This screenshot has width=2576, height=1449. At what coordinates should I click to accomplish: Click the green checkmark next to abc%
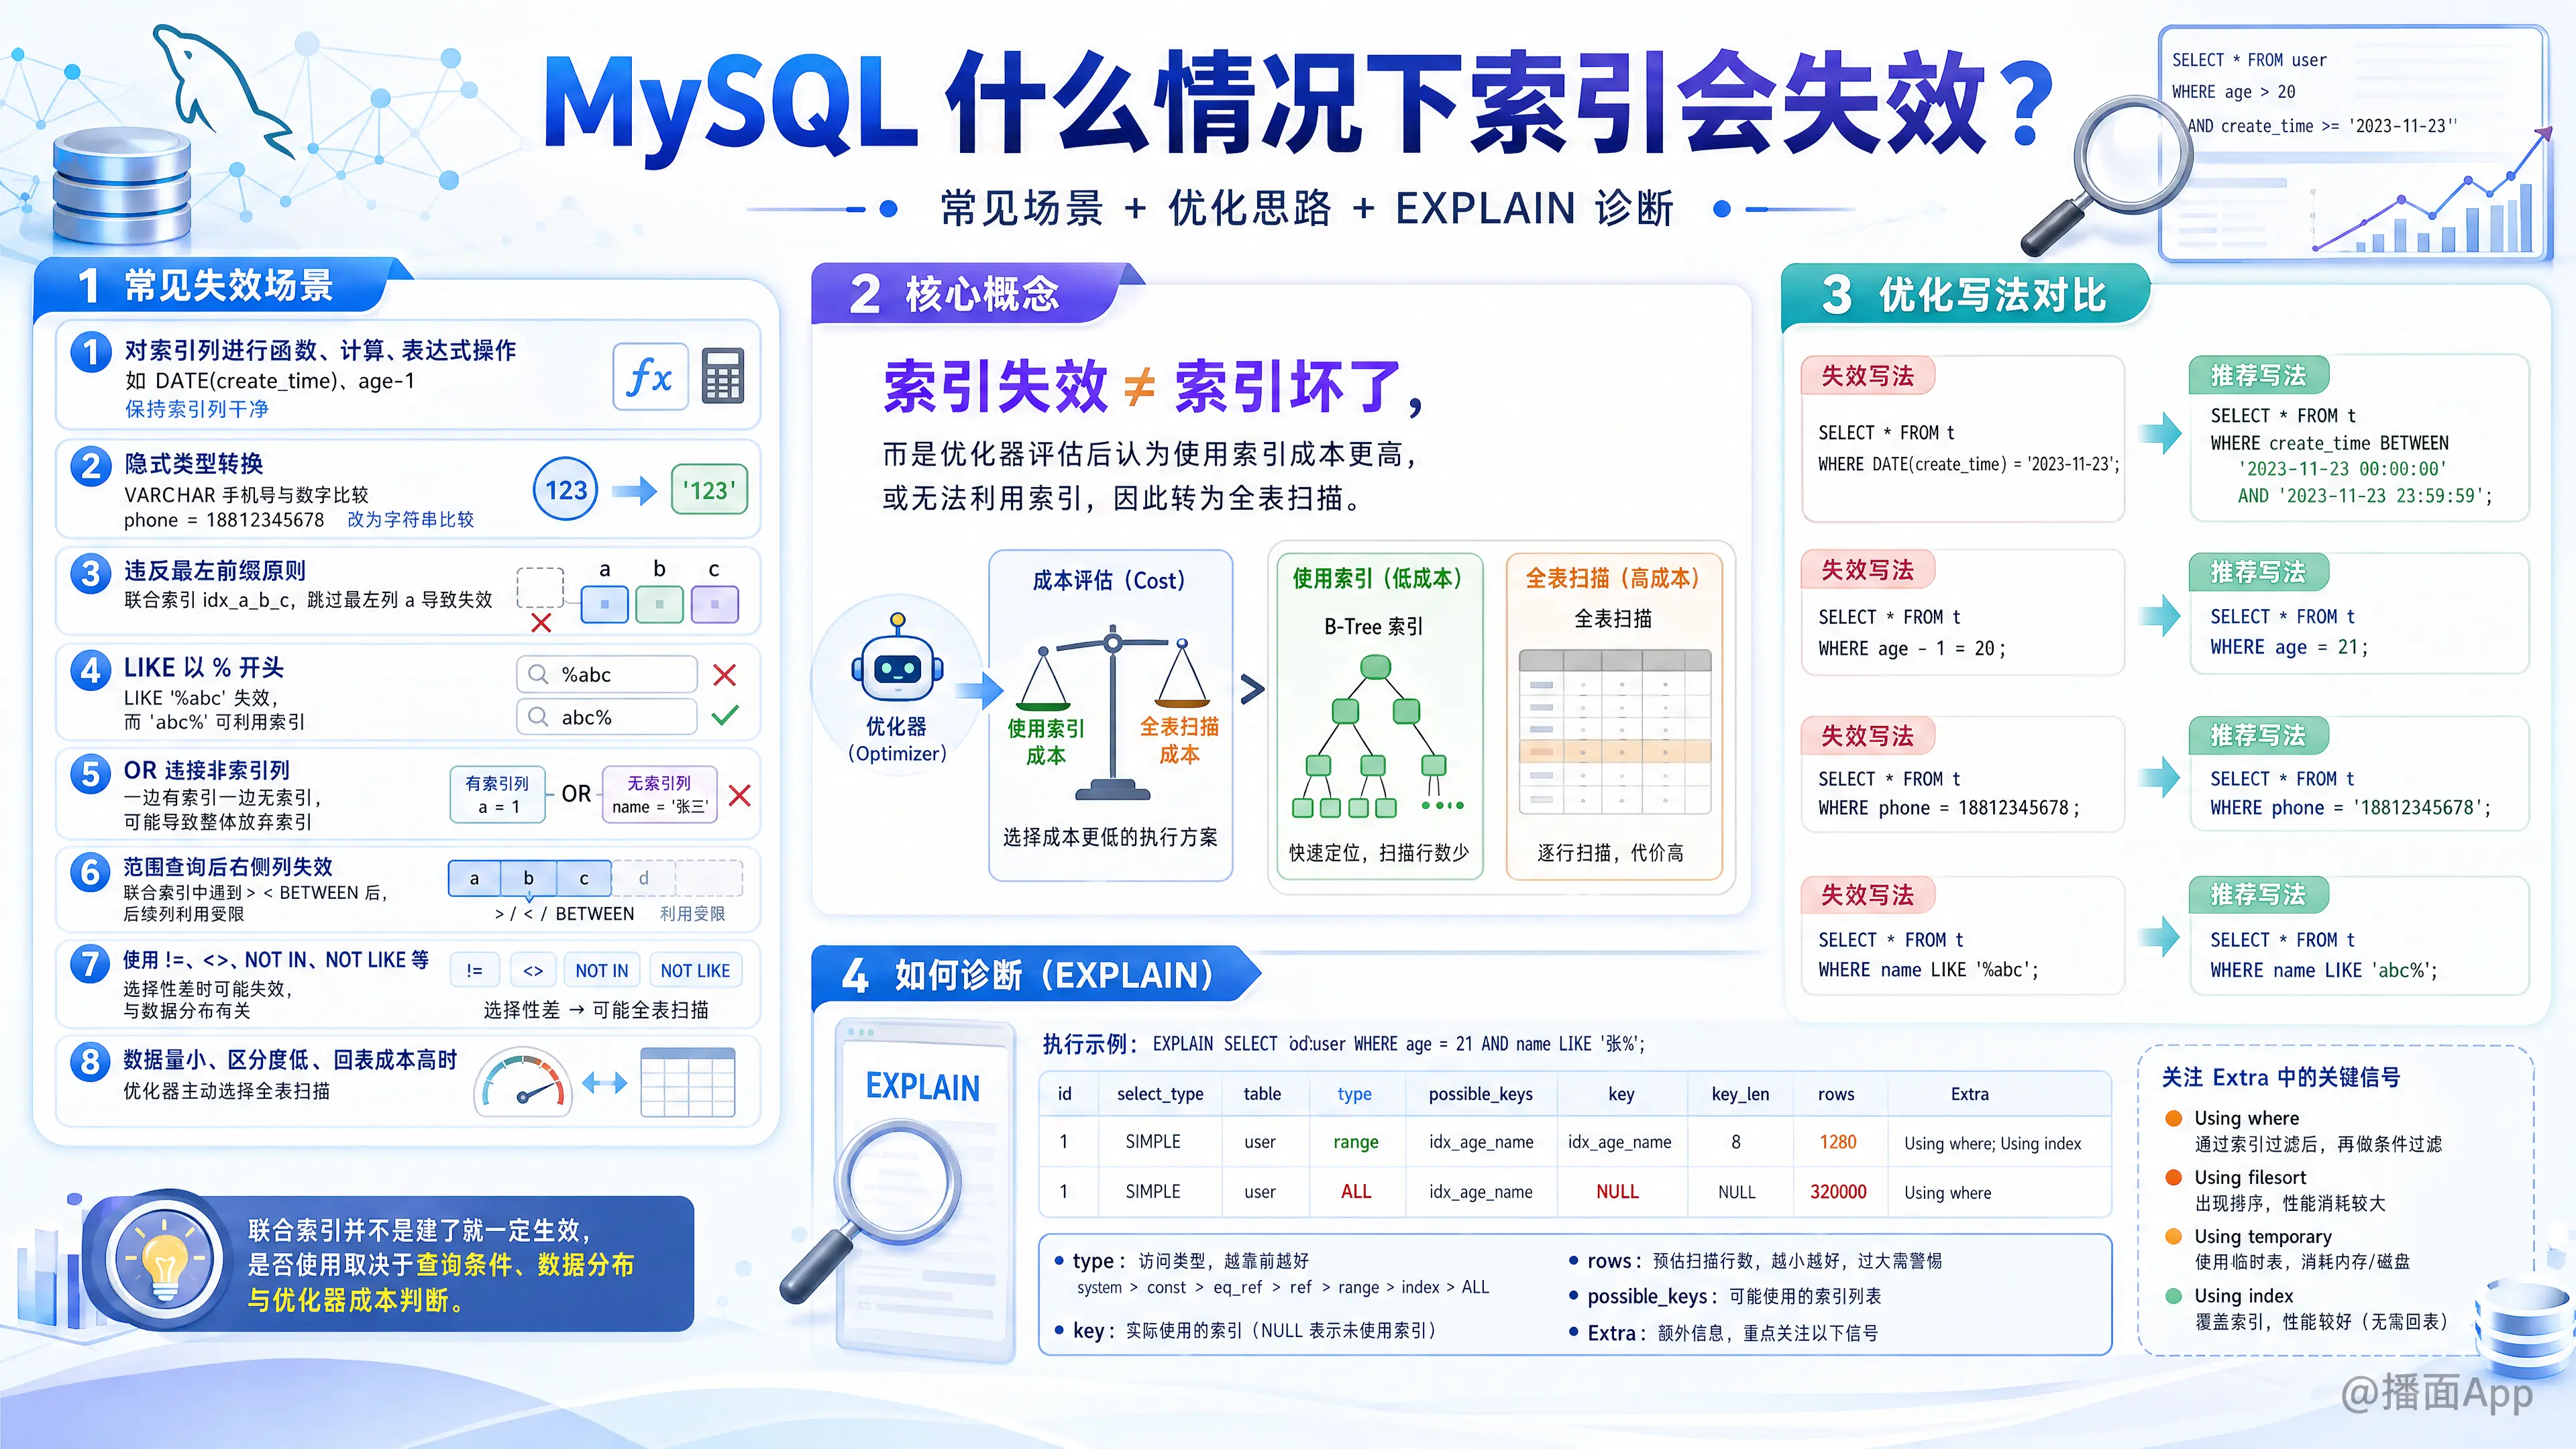coord(725,716)
